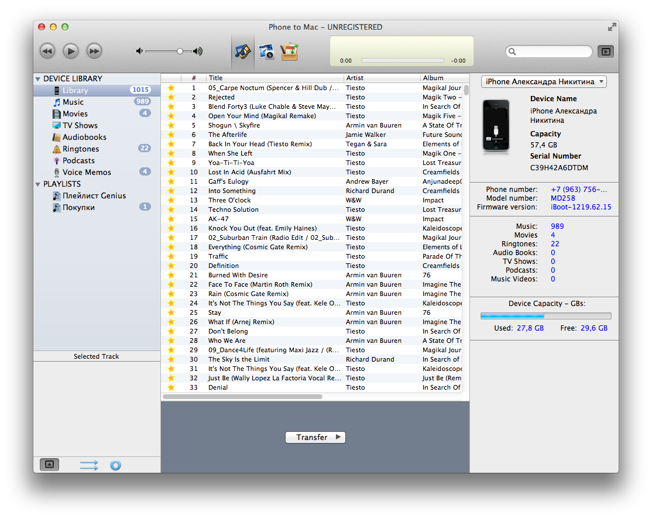Click the volume slider knob
The height and width of the screenshot is (519, 652).
180,51
